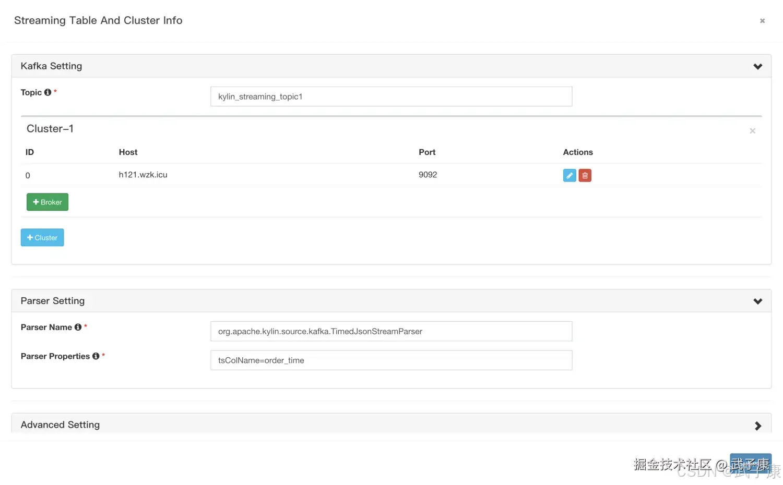Click the red trash delete broker icon

(x=585, y=176)
